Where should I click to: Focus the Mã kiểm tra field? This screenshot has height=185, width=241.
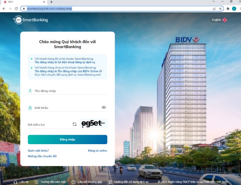(x=49, y=124)
